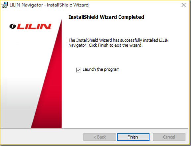The image size is (191, 146).
Task: Uncheck the Launch the program checkbox
Action: click(79, 70)
